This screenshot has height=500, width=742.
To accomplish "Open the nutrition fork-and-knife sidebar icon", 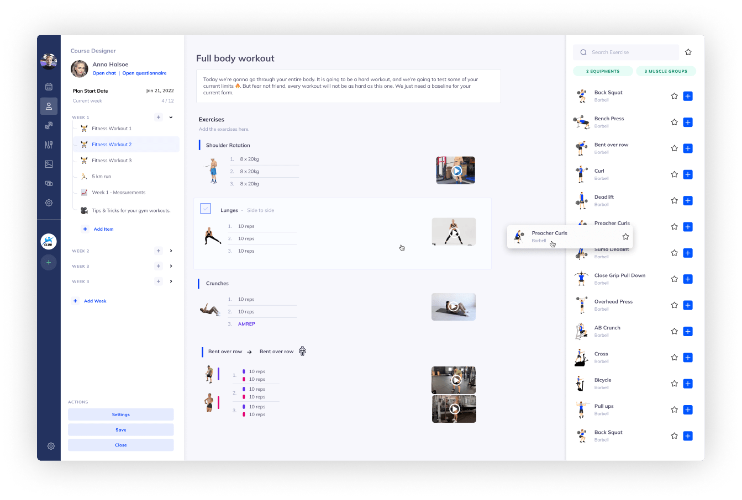I will click(x=49, y=145).
